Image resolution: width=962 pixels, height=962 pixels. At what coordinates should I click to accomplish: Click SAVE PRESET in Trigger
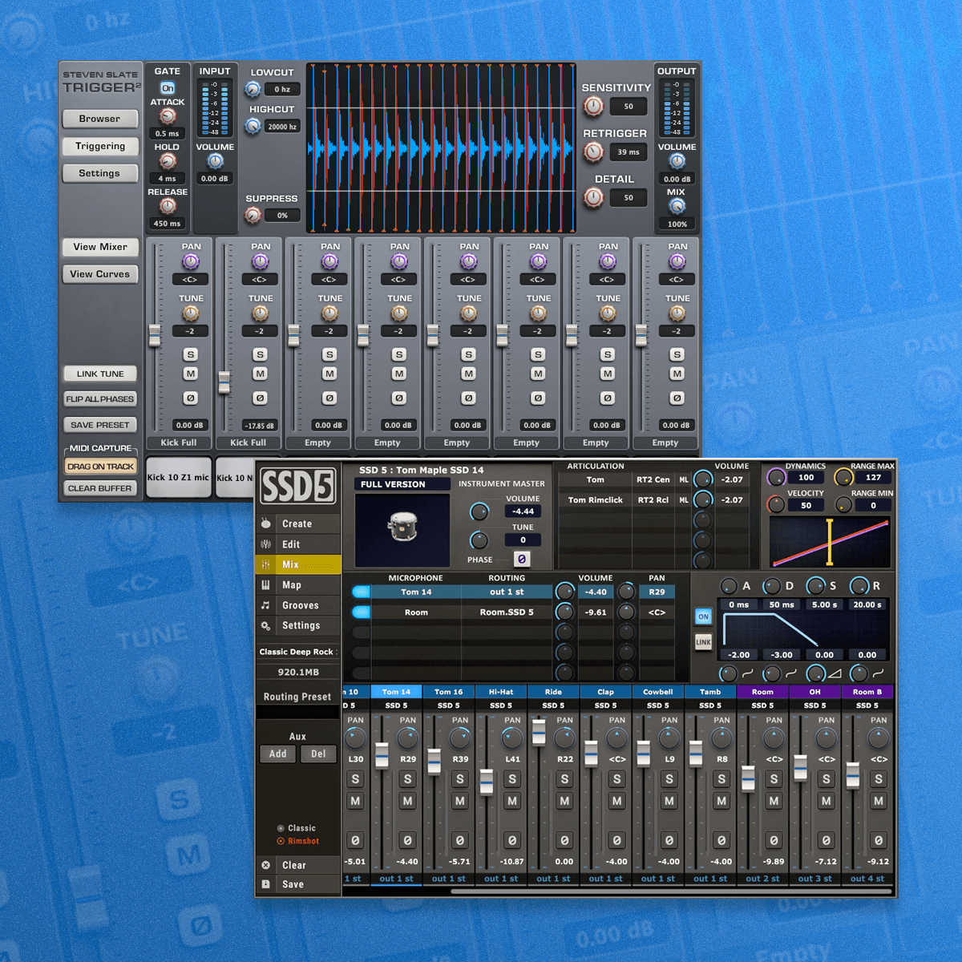click(x=100, y=425)
